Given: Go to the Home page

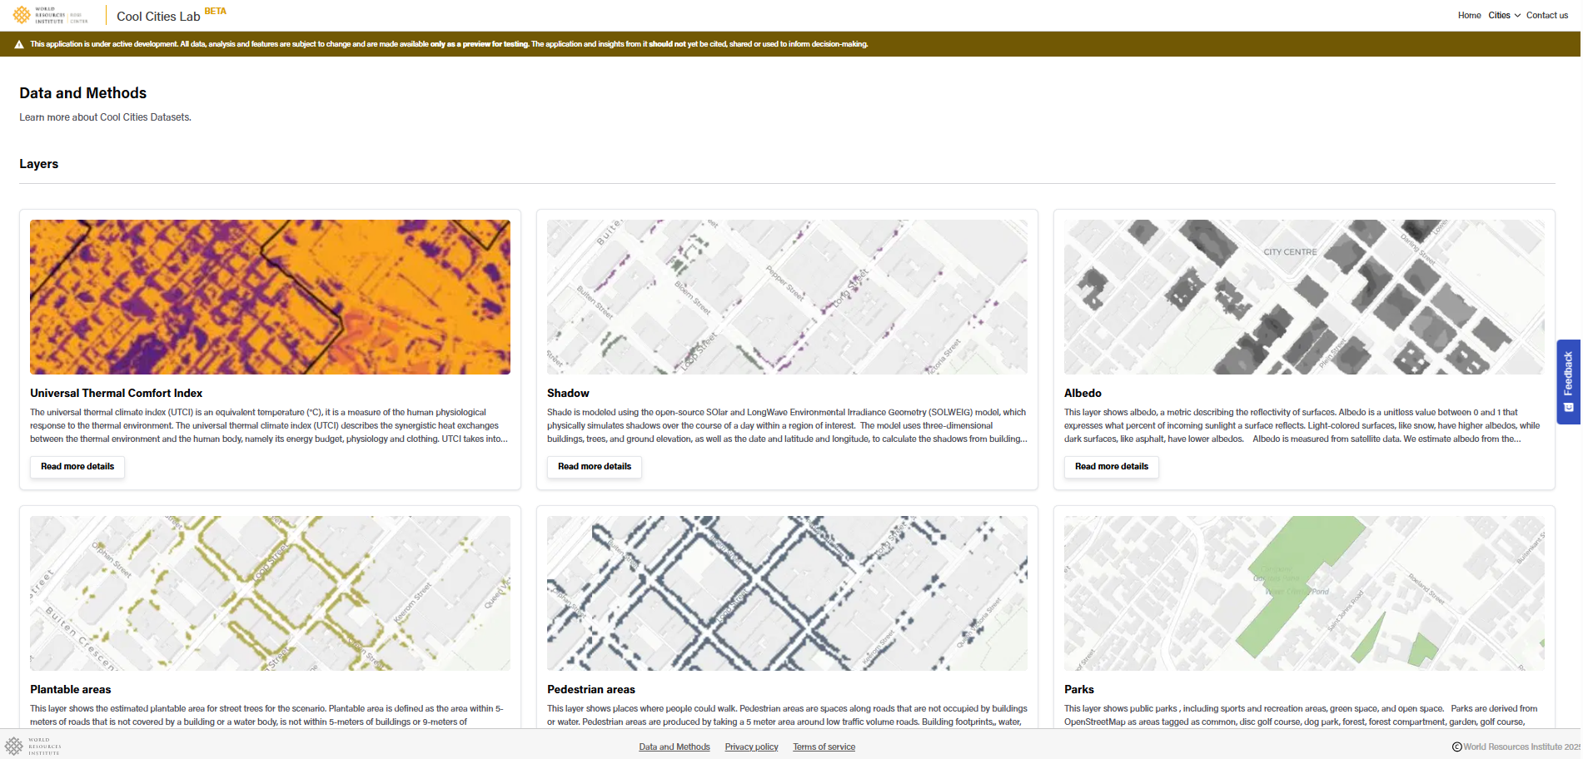Looking at the screenshot, I should pos(1469,15).
